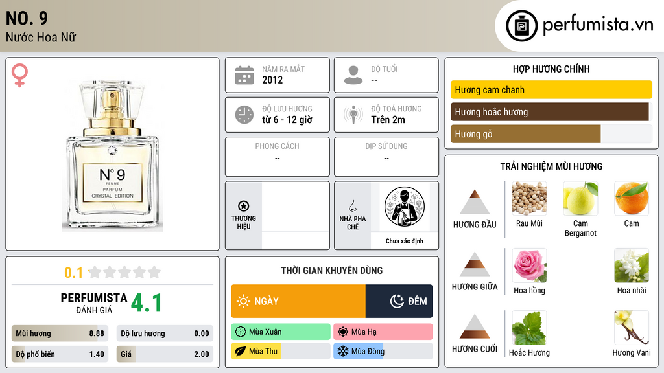Click the perfumista.vn bottle logo icon
The width and height of the screenshot is (664, 373).
521,26
